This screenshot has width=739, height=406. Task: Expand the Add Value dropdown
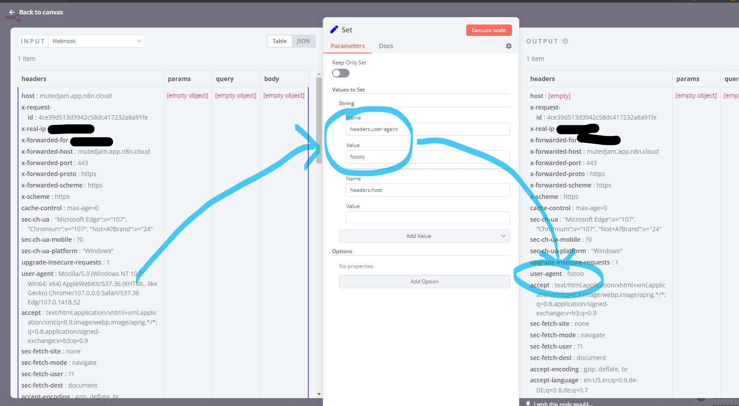pos(503,236)
